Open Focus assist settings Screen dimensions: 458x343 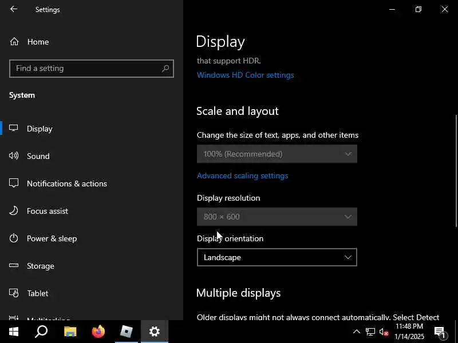tap(92, 211)
